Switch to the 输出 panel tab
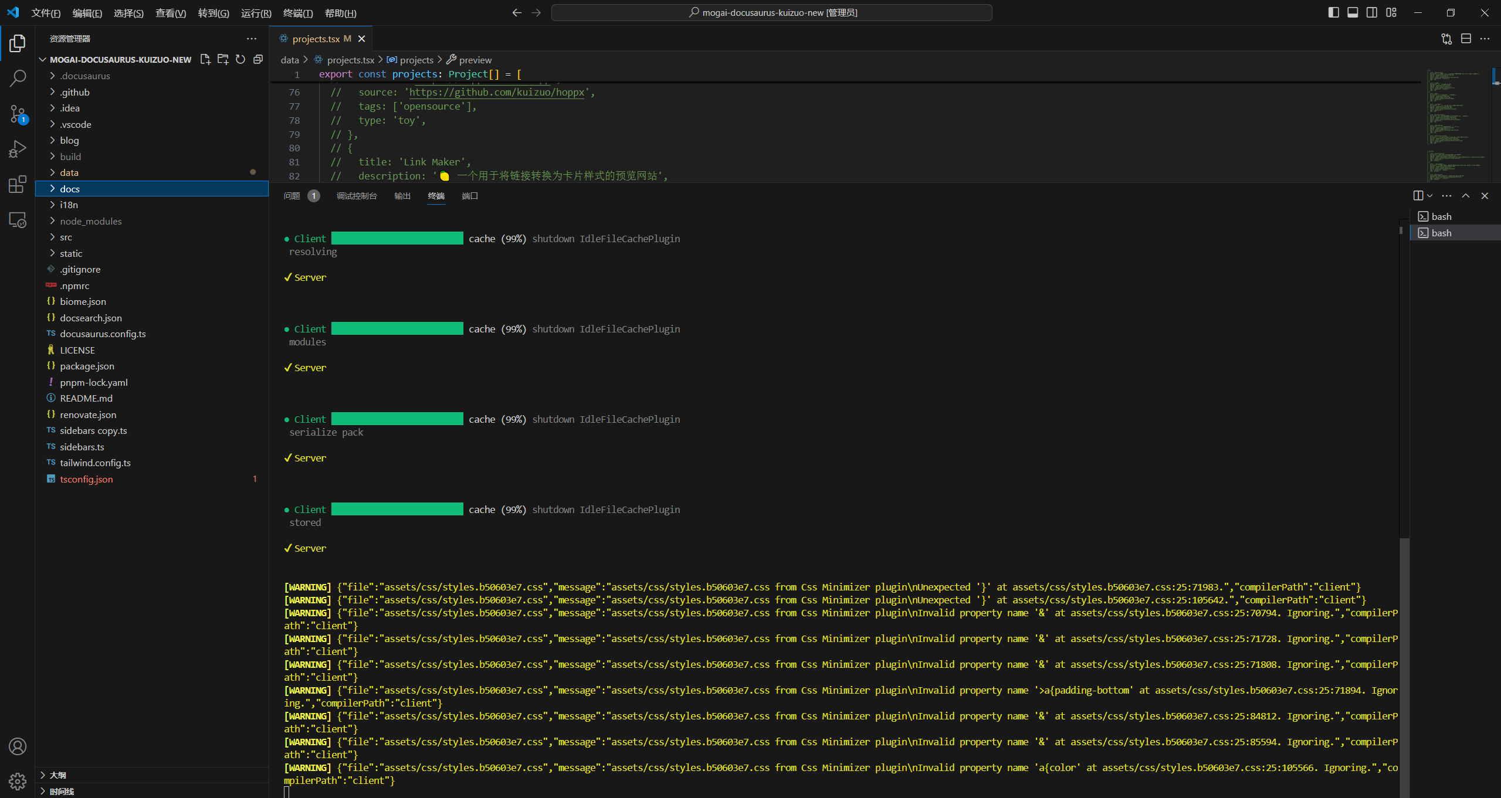The height and width of the screenshot is (798, 1501). (x=402, y=196)
